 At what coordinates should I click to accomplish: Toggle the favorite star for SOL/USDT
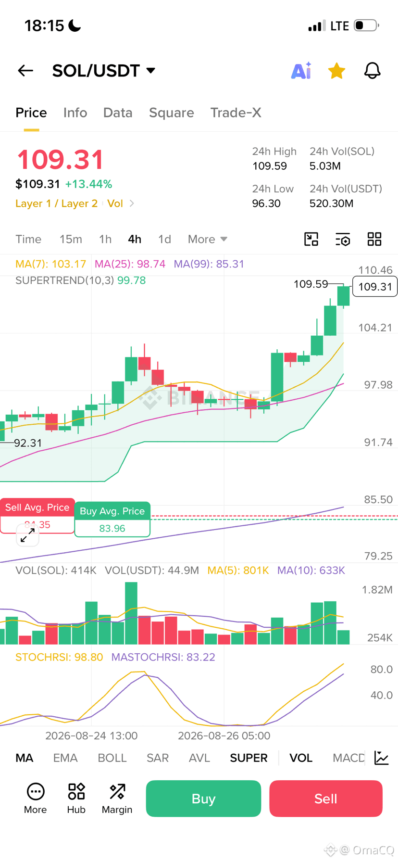[x=336, y=71]
